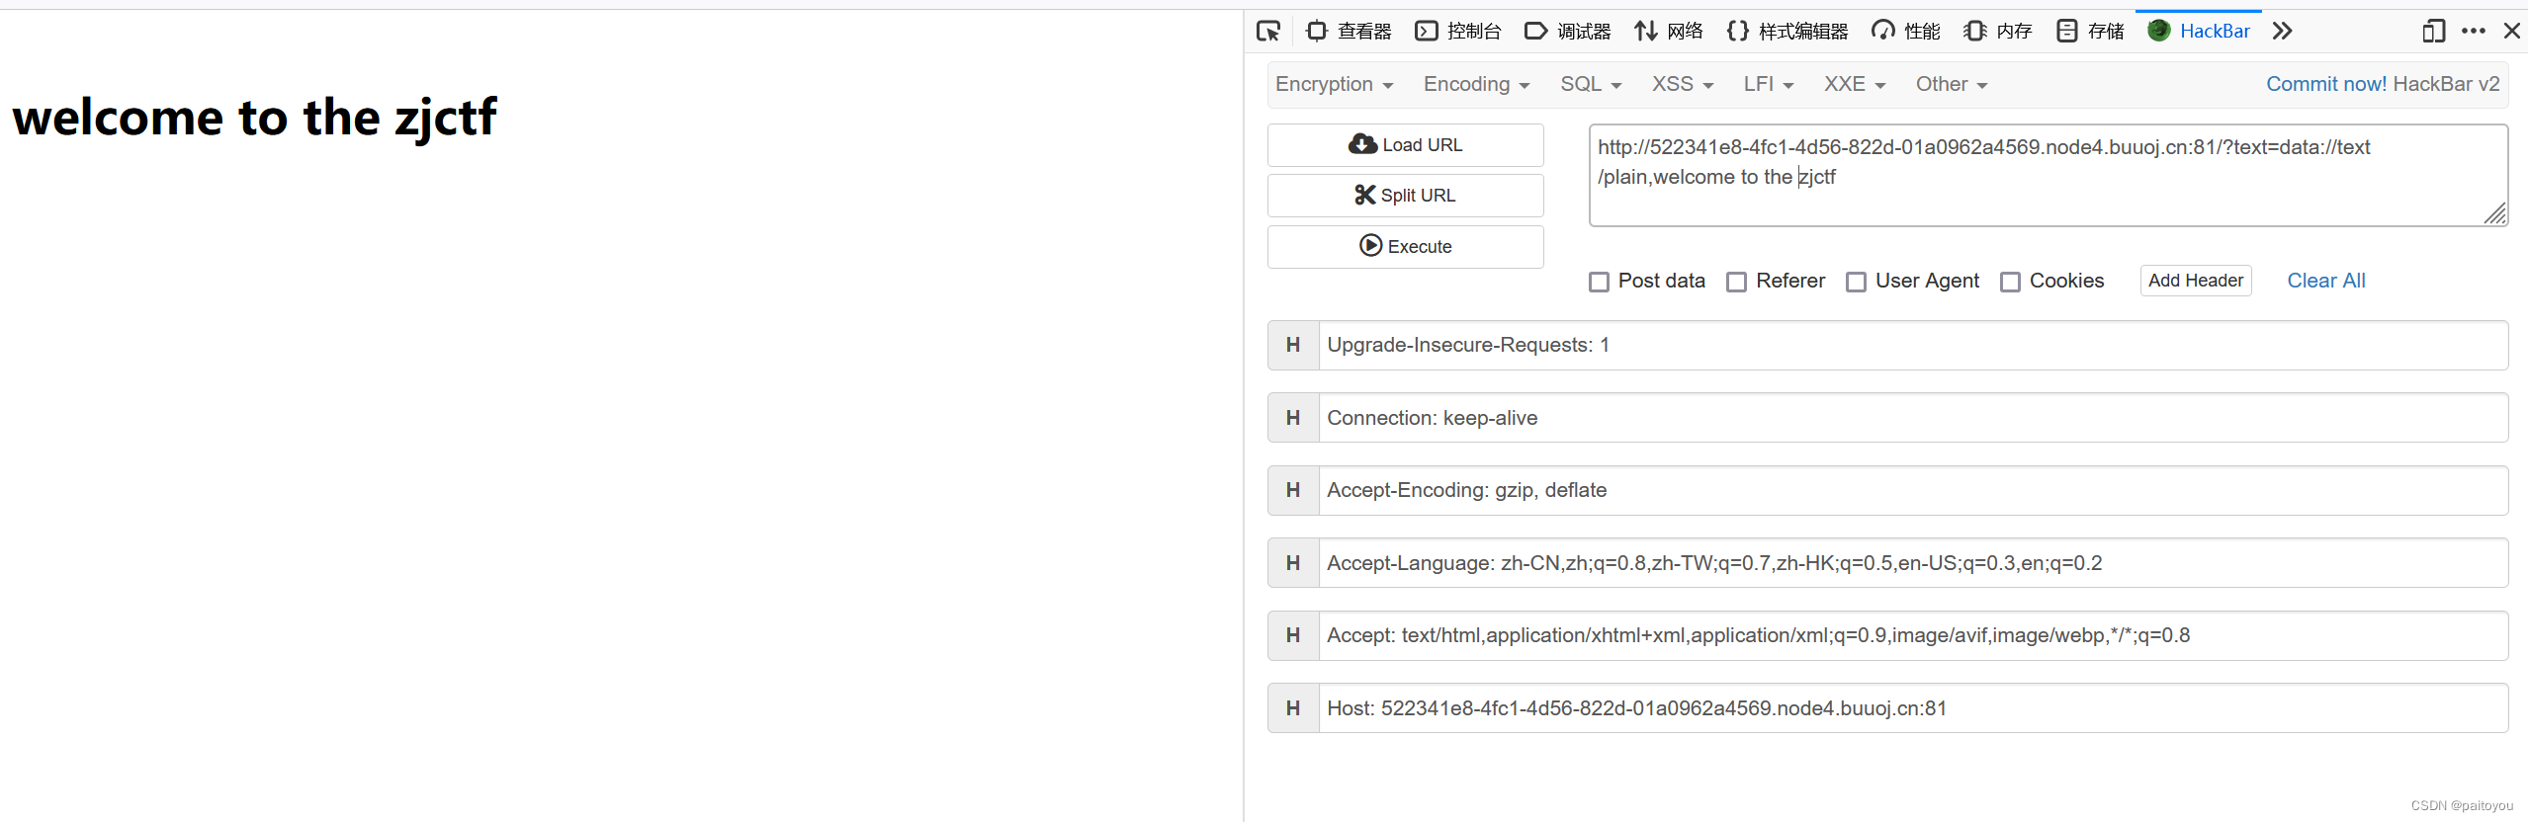Open devtools options ellipsis menu
Screen dimensions: 2528x822
click(2474, 32)
